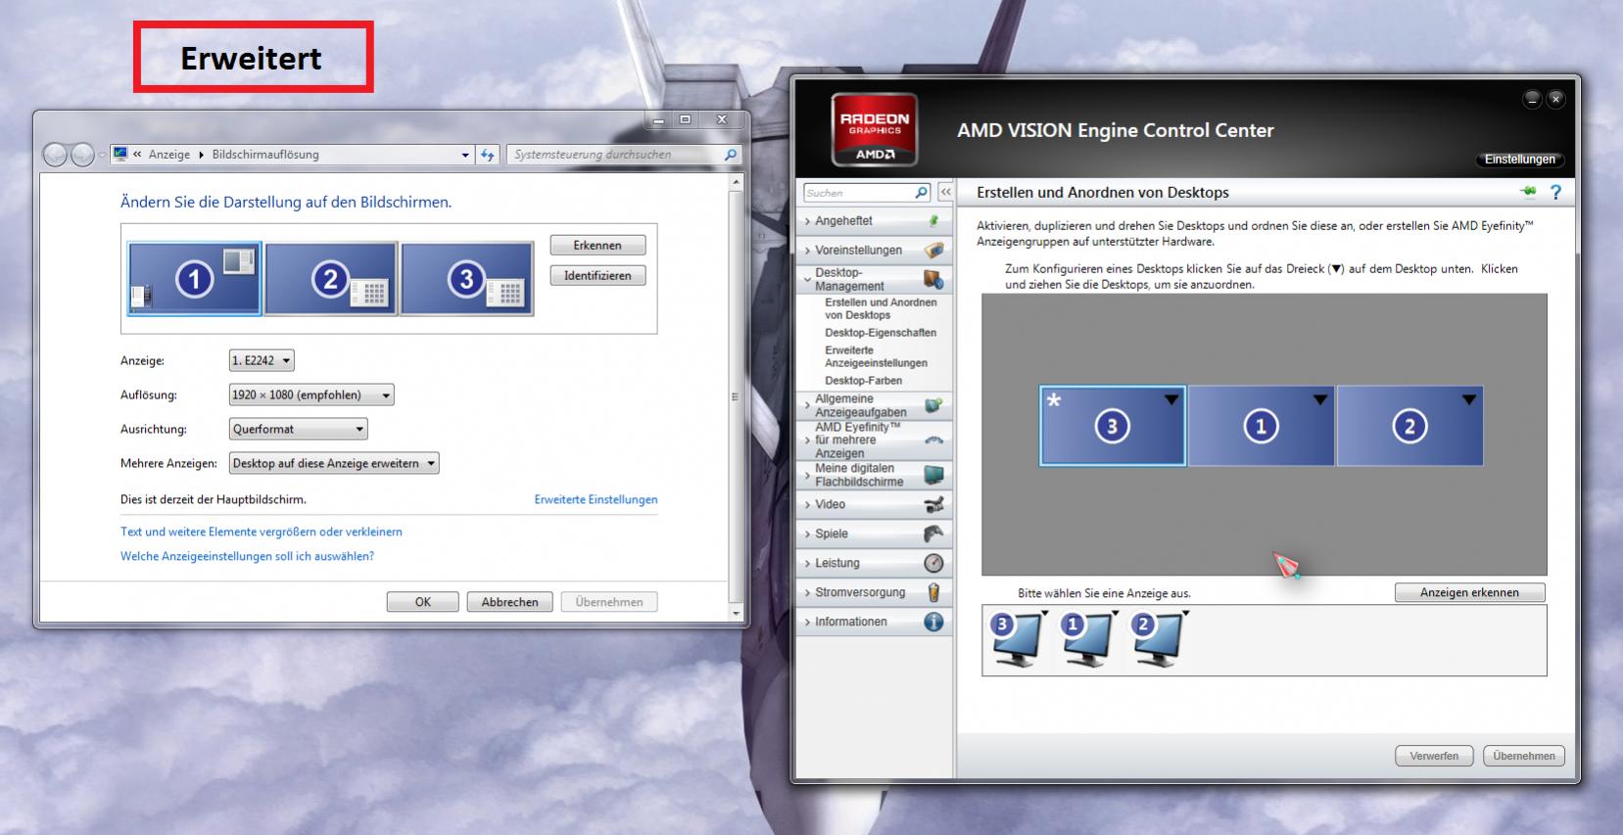
Task: Select desktop 3 tile in AMD arrangement area
Action: (1112, 426)
